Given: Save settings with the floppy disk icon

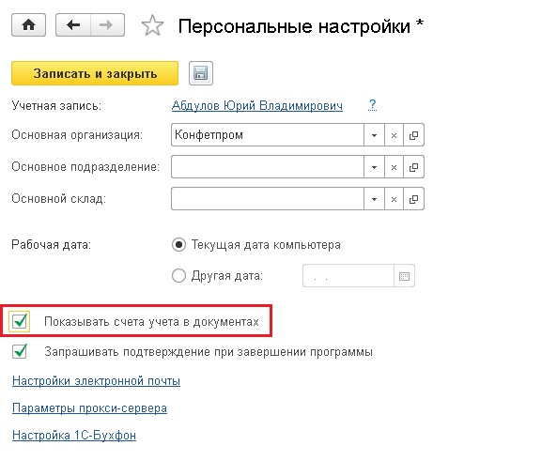Looking at the screenshot, I should [201, 73].
